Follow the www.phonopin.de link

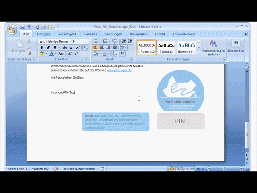click(119, 70)
